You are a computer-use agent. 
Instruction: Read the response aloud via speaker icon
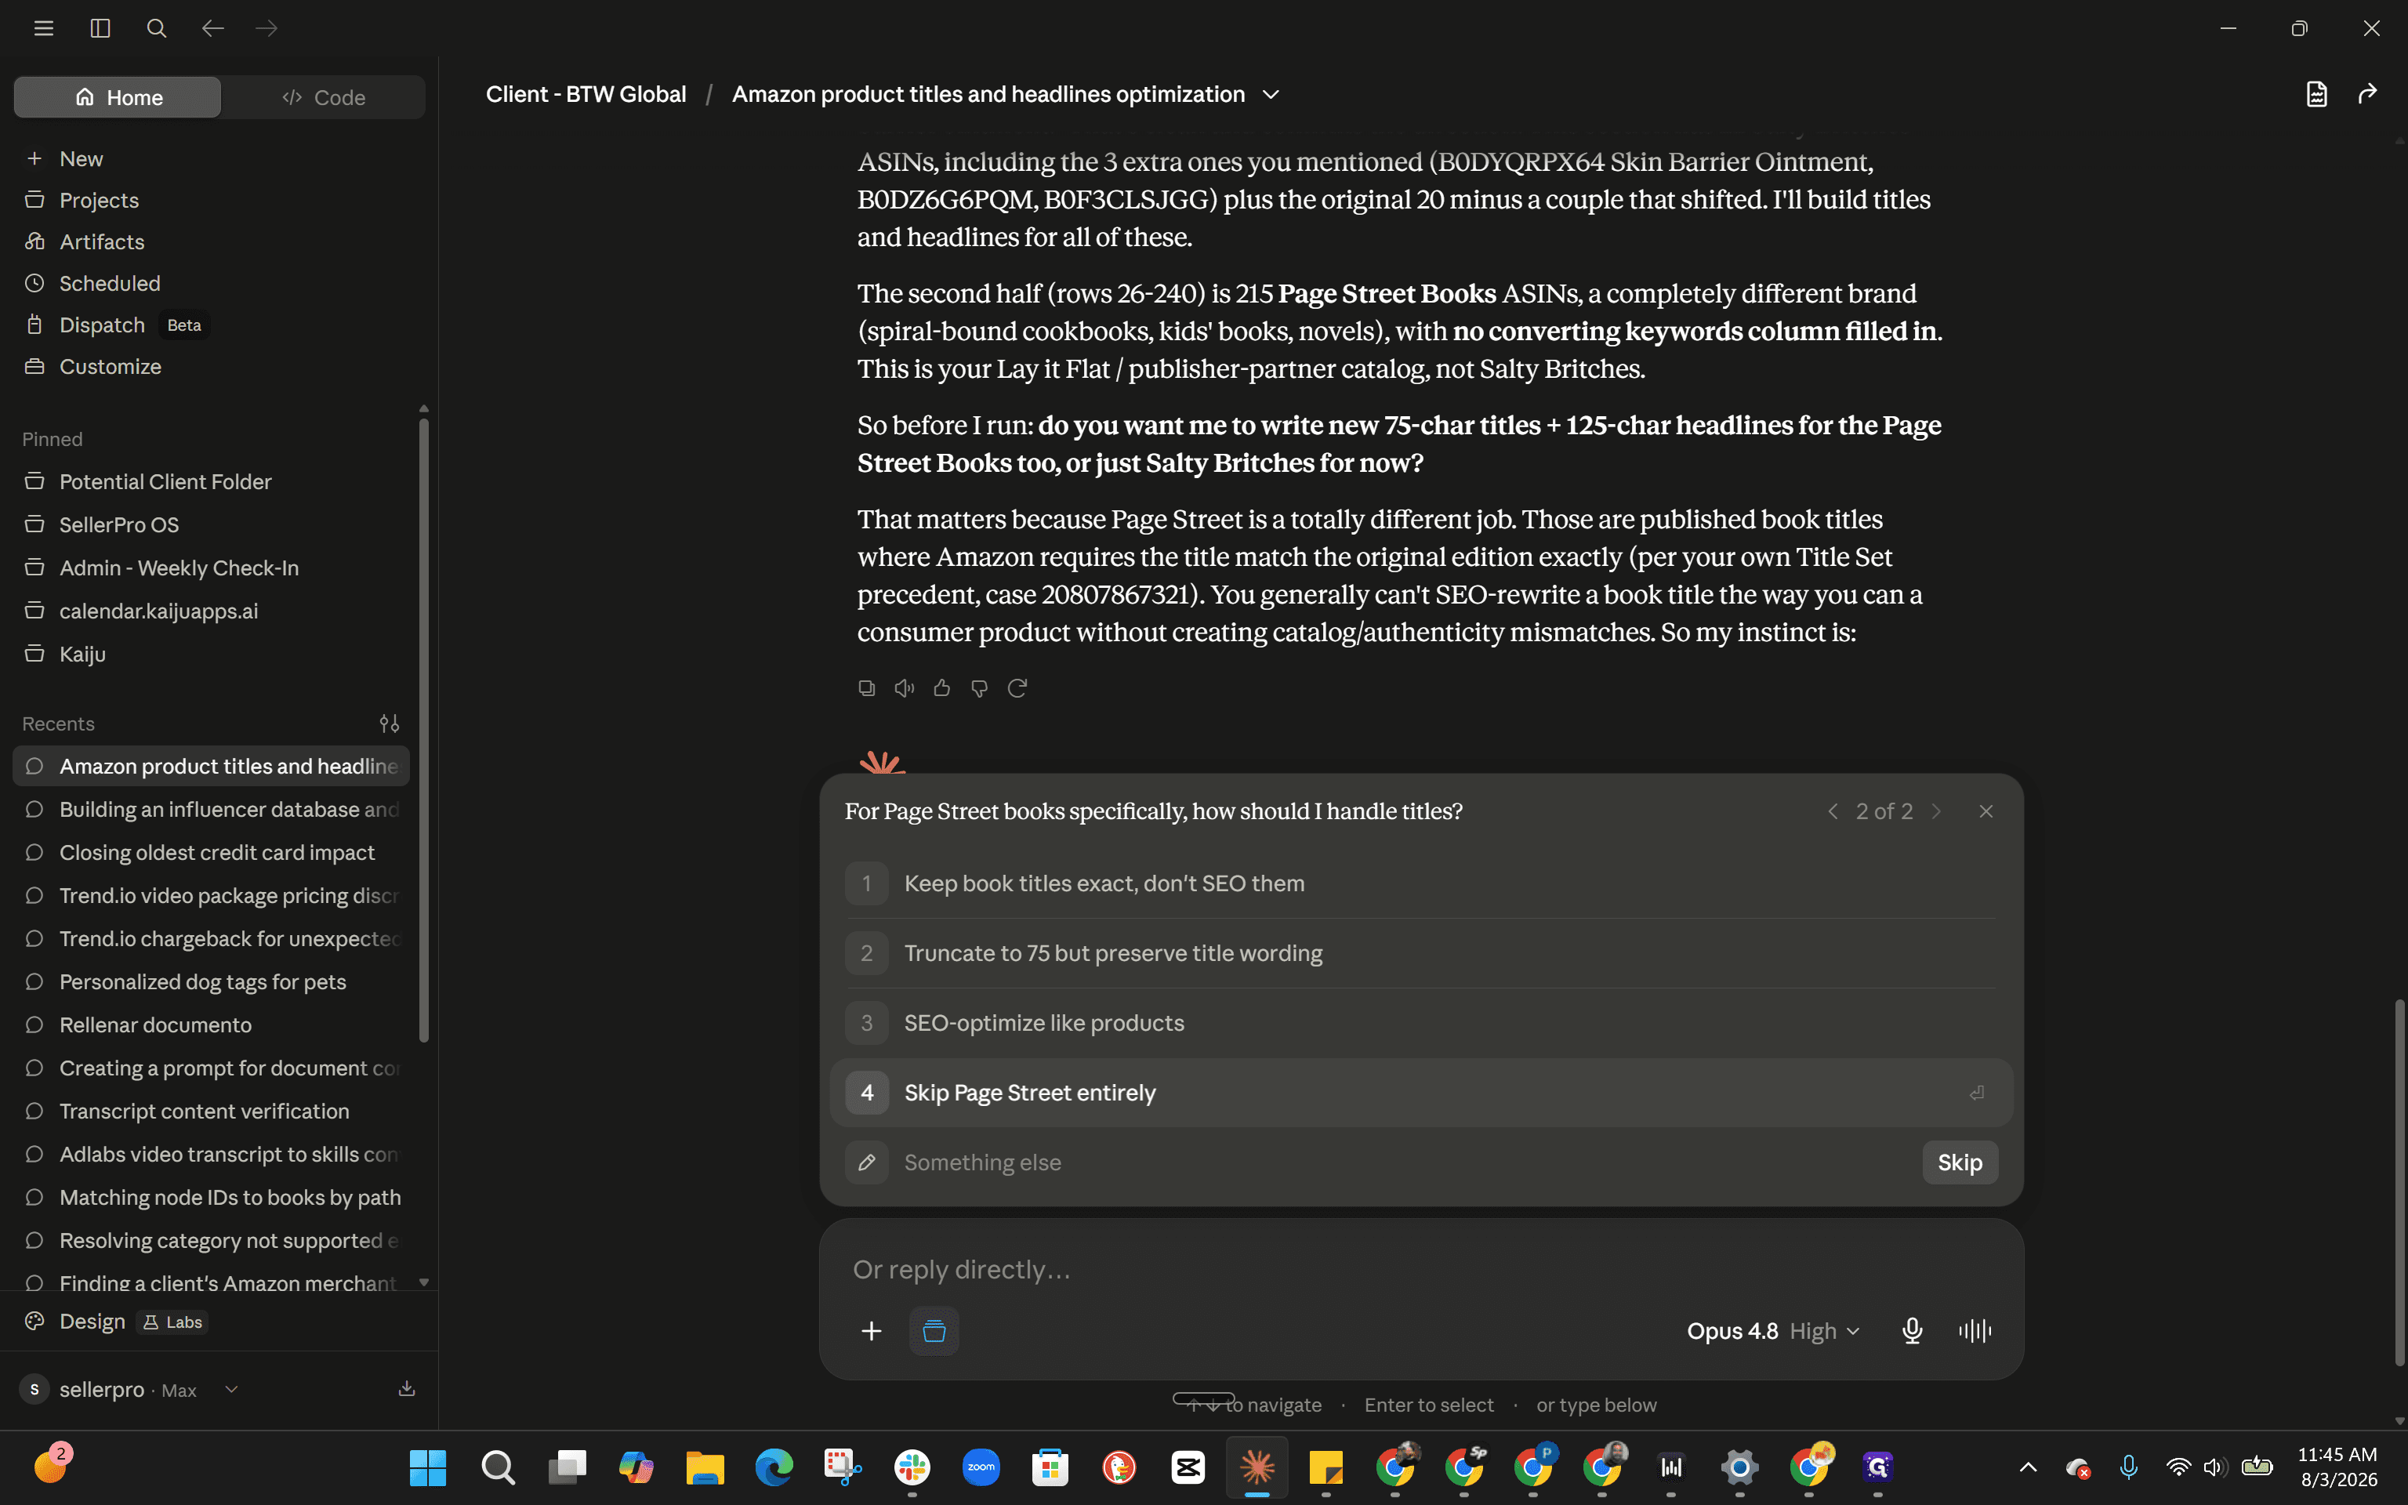pos(905,687)
